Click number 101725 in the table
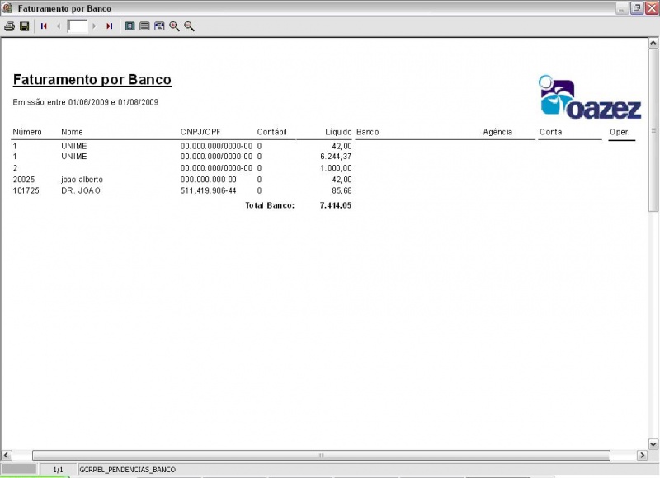This screenshot has width=660, height=478. coord(26,191)
